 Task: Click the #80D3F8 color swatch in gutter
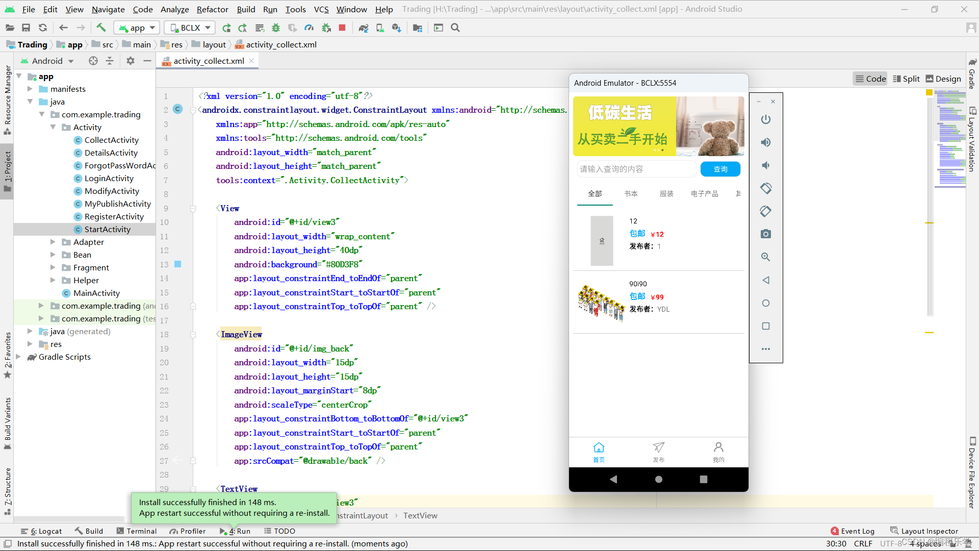tap(178, 264)
